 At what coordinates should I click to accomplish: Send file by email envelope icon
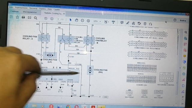[29, 18]
